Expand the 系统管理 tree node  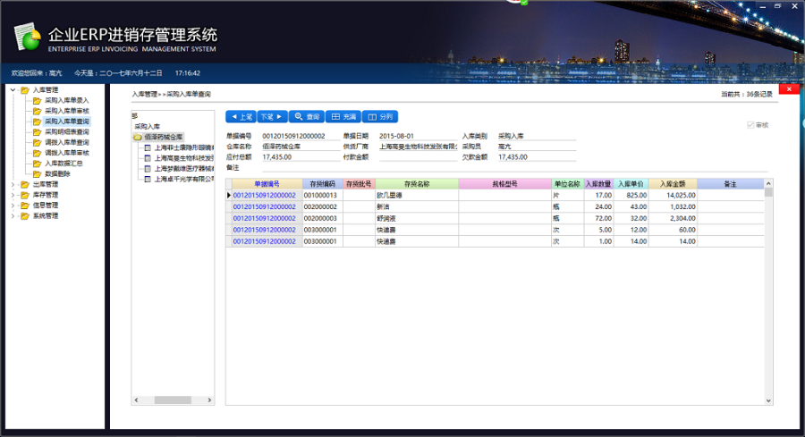click(x=13, y=216)
